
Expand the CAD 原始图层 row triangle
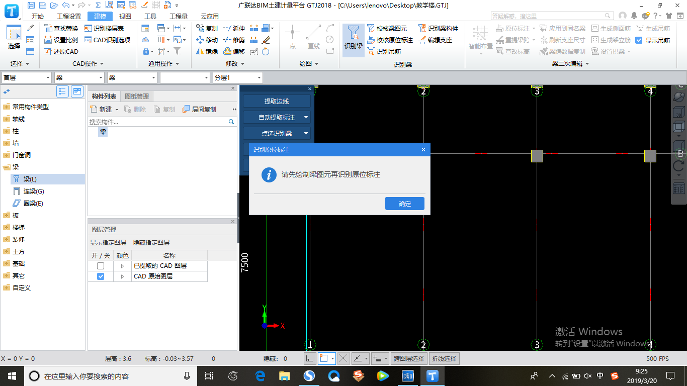pyautogui.click(x=122, y=276)
